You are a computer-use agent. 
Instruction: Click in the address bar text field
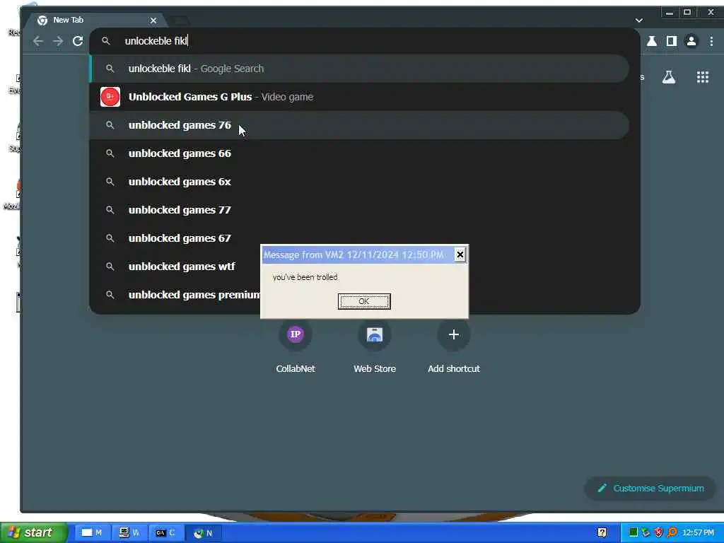coord(365,41)
